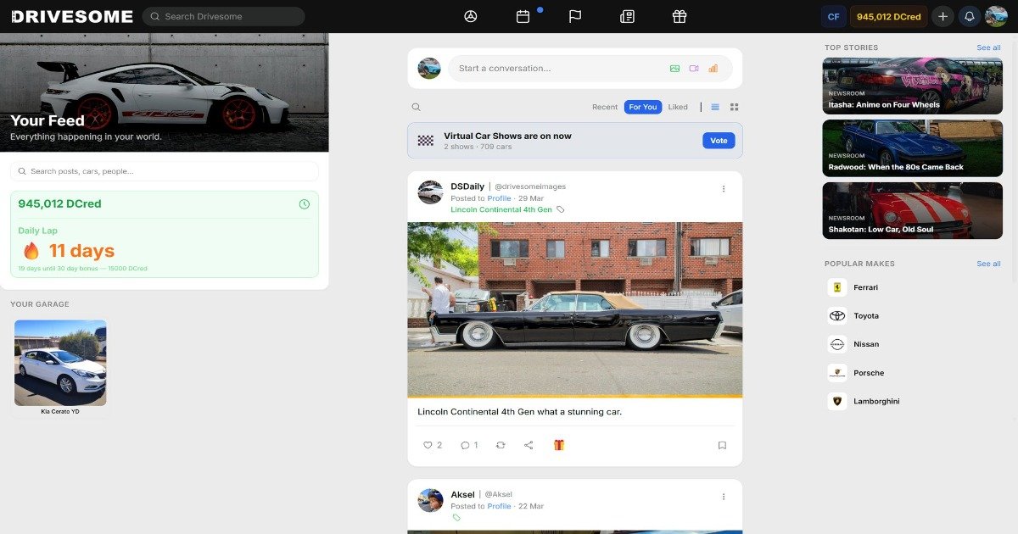The height and width of the screenshot is (534, 1018).
Task: Open the newspaper newsroom icon
Action: pos(627,16)
